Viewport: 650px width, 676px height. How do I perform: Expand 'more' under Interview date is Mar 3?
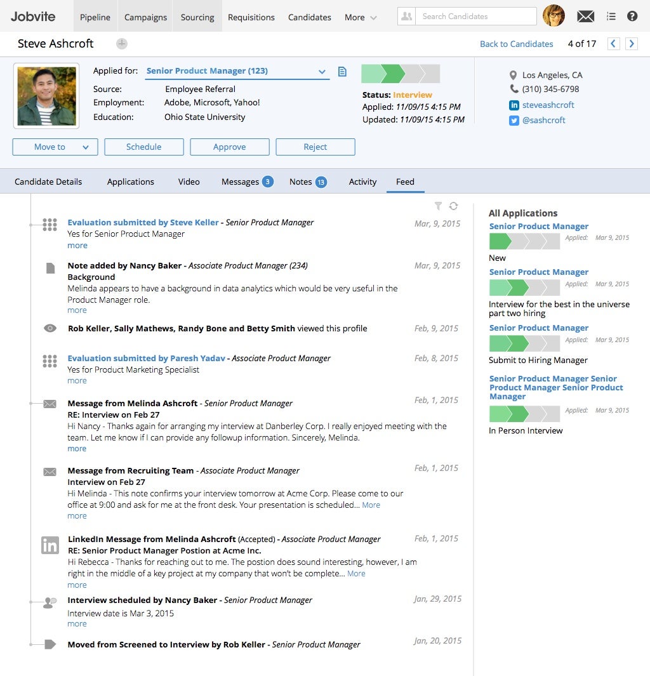(77, 624)
